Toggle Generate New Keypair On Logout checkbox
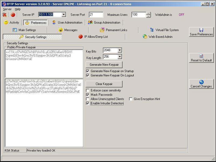216x162 pixels. 88,75
